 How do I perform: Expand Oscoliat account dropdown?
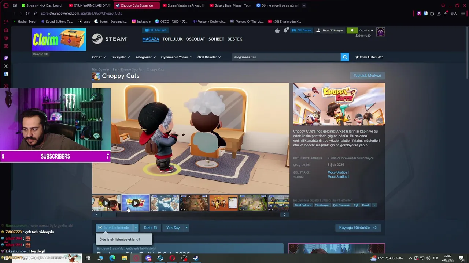click(366, 31)
